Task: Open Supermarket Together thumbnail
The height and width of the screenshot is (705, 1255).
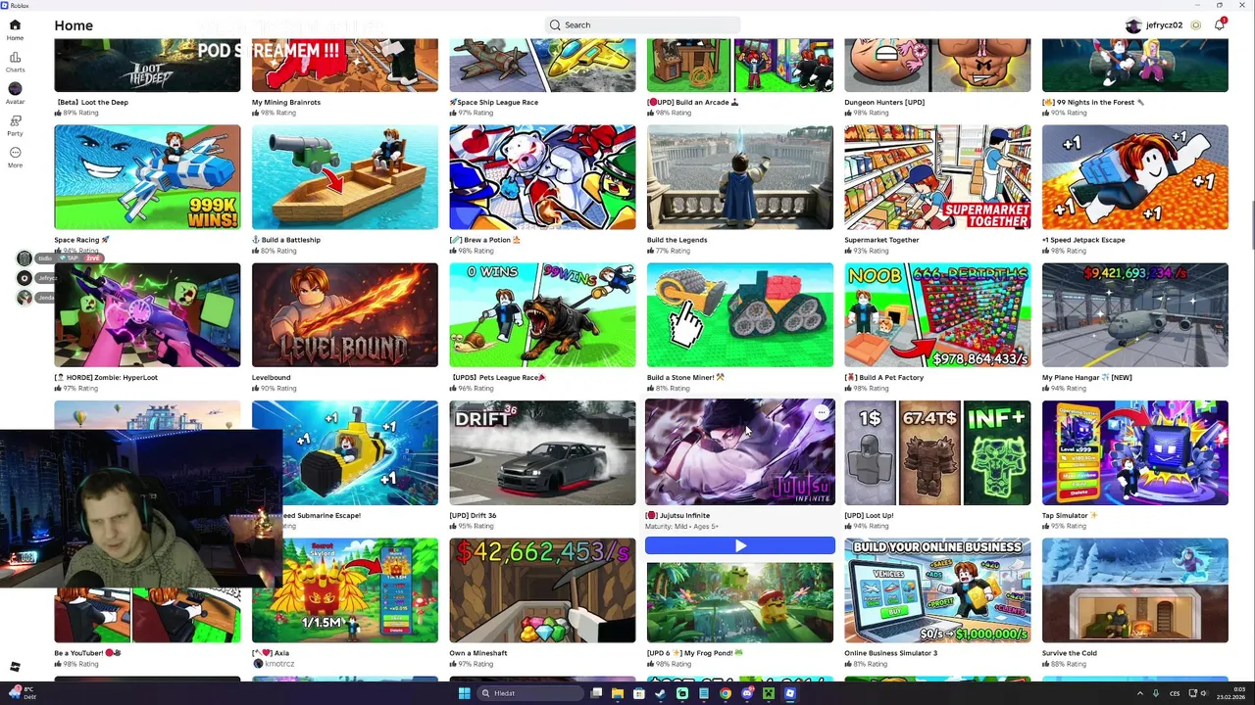Action: [x=937, y=177]
